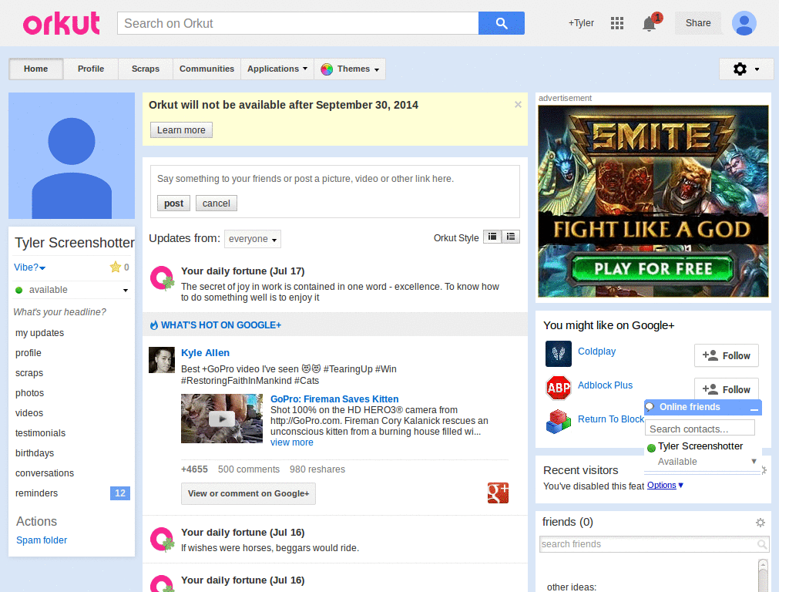Click the red Google+ icon
Screen dimensions: 789x592
498,493
